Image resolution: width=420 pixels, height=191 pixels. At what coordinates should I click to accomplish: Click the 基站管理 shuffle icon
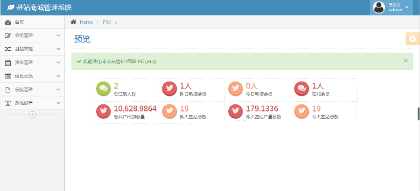point(8,49)
